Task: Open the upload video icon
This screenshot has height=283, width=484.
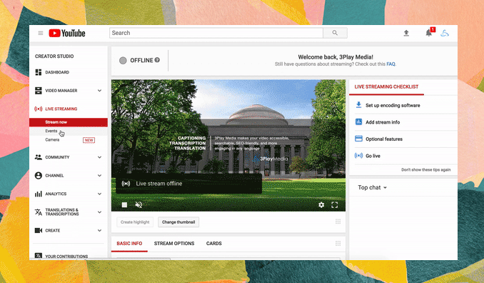Action: pos(406,33)
